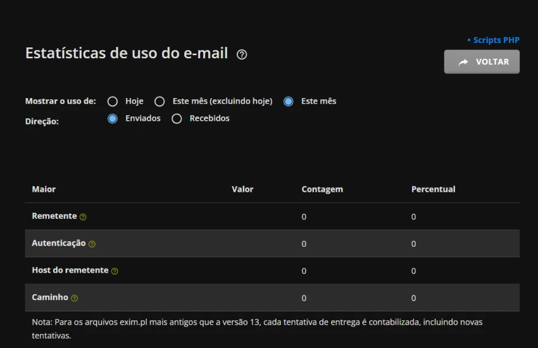The height and width of the screenshot is (348, 538).
Task: Select the Este mês radio option
Action: point(289,101)
